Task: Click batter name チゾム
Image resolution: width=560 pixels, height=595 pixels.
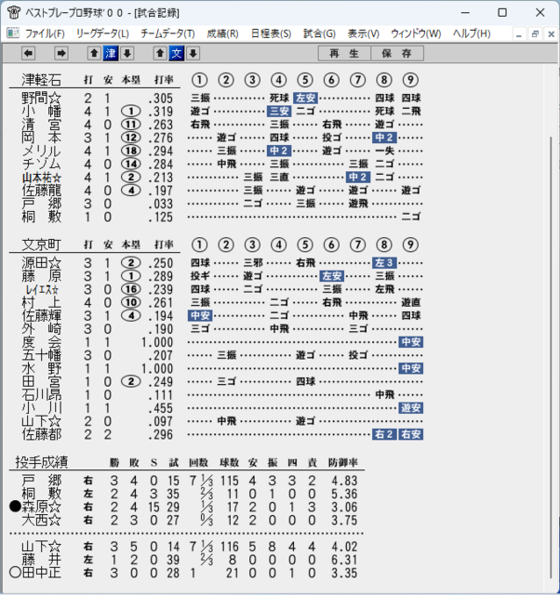Action: tap(41, 165)
